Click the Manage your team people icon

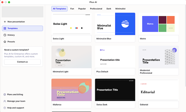(5, 101)
